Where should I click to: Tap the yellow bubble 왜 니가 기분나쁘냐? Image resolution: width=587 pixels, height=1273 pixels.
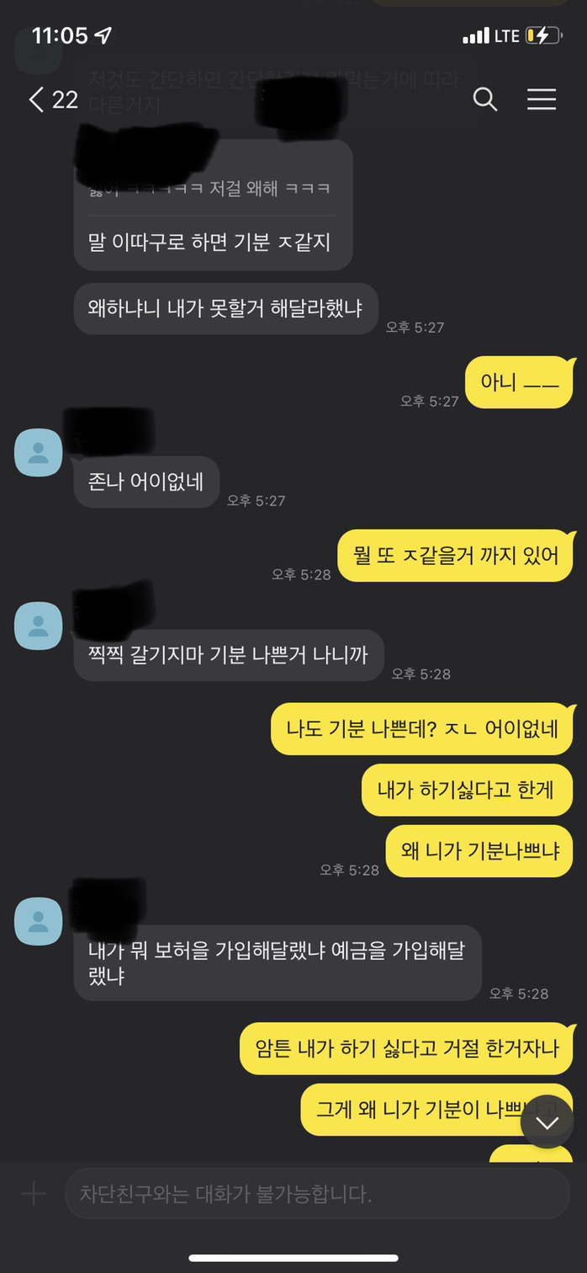479,851
